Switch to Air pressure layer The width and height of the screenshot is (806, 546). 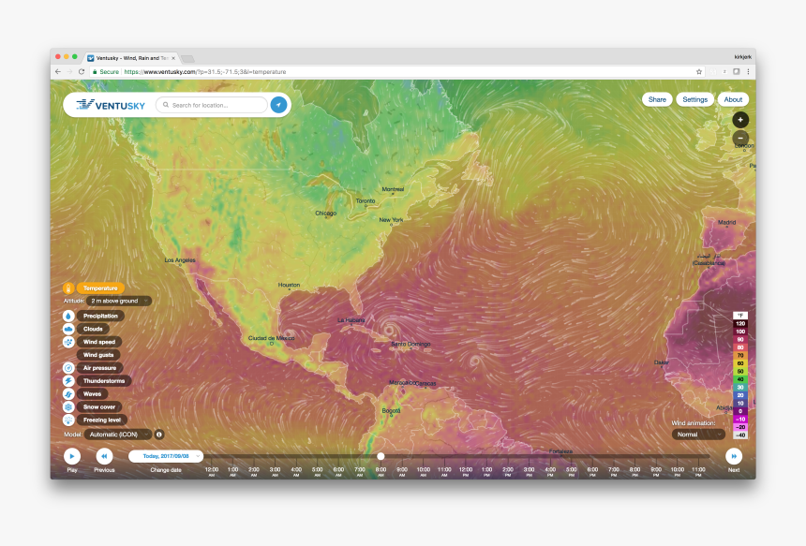(x=99, y=368)
